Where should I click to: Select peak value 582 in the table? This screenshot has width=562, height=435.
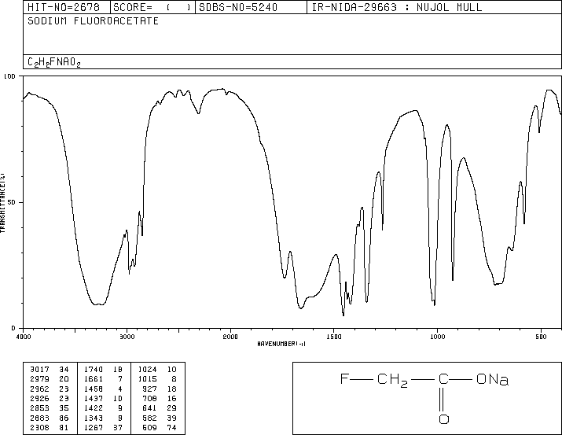tap(149, 418)
